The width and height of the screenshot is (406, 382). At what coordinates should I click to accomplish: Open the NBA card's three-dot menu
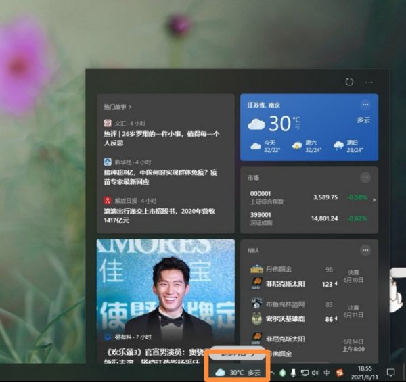[365, 250]
